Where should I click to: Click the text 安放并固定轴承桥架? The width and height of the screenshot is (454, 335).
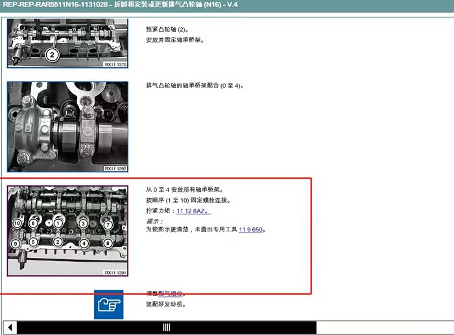point(175,40)
